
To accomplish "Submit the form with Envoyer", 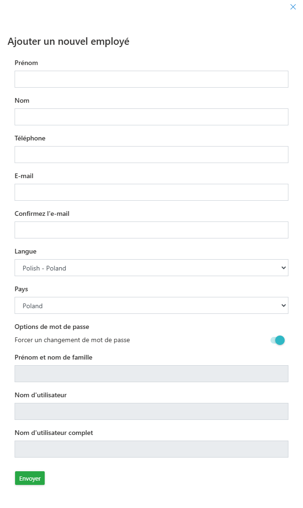I will [x=30, y=478].
